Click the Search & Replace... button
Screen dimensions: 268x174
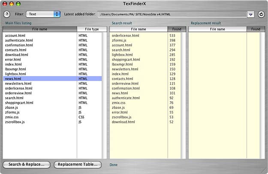(x=27, y=165)
